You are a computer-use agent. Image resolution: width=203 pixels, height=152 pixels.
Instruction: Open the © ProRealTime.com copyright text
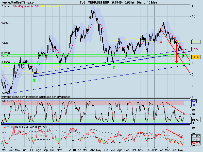[13, 97]
